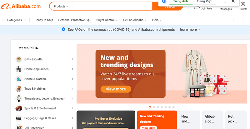The image size is (250, 129).
Task: Select fourth carousel dot indicator
Action: coord(162,107)
